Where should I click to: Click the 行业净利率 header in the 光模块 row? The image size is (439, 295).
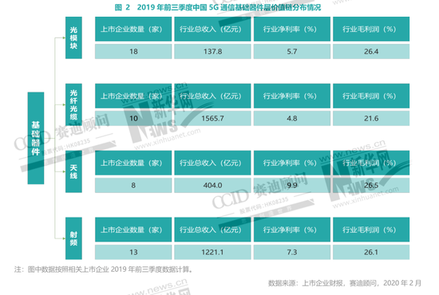(x=292, y=29)
